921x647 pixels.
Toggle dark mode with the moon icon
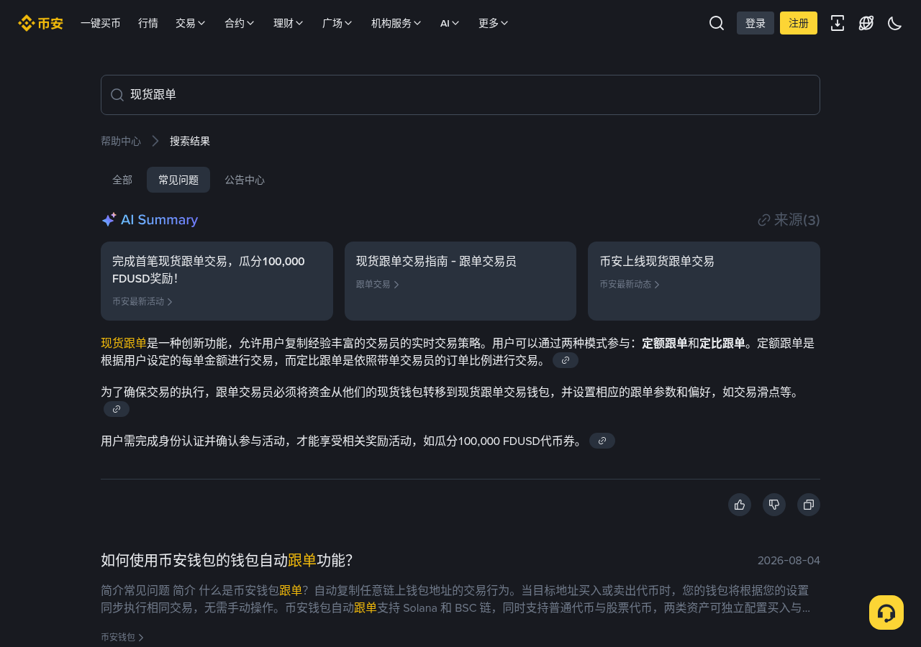pyautogui.click(x=895, y=23)
